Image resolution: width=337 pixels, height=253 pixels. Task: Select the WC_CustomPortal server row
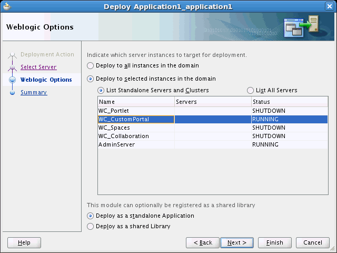[213, 119]
